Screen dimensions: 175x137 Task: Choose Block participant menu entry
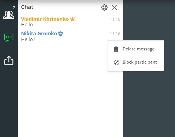pos(136,62)
